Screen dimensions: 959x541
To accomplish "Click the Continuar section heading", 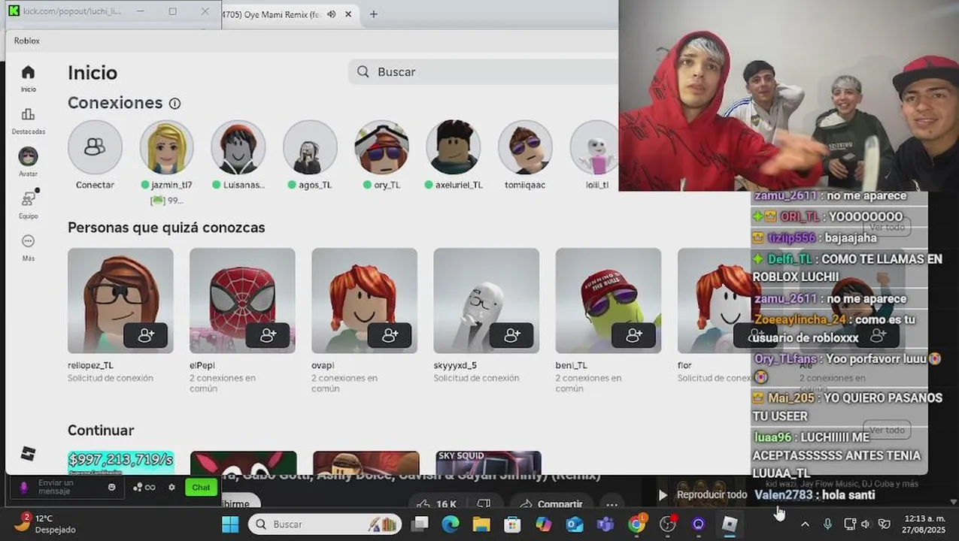I will 101,431.
